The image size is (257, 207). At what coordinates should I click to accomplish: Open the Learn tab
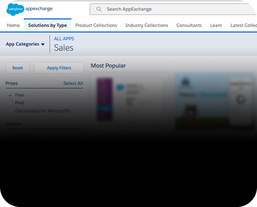click(x=216, y=25)
